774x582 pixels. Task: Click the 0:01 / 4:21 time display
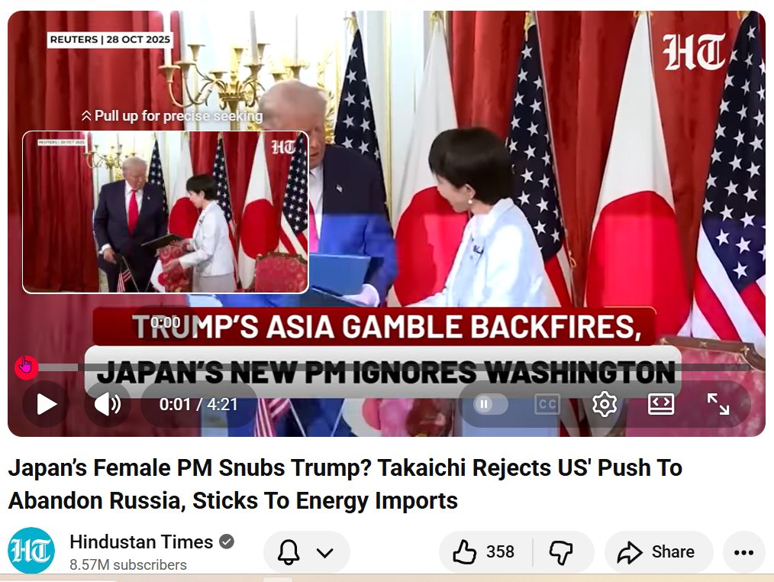point(198,405)
